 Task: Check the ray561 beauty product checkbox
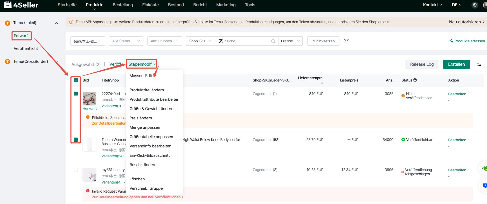[76, 170]
